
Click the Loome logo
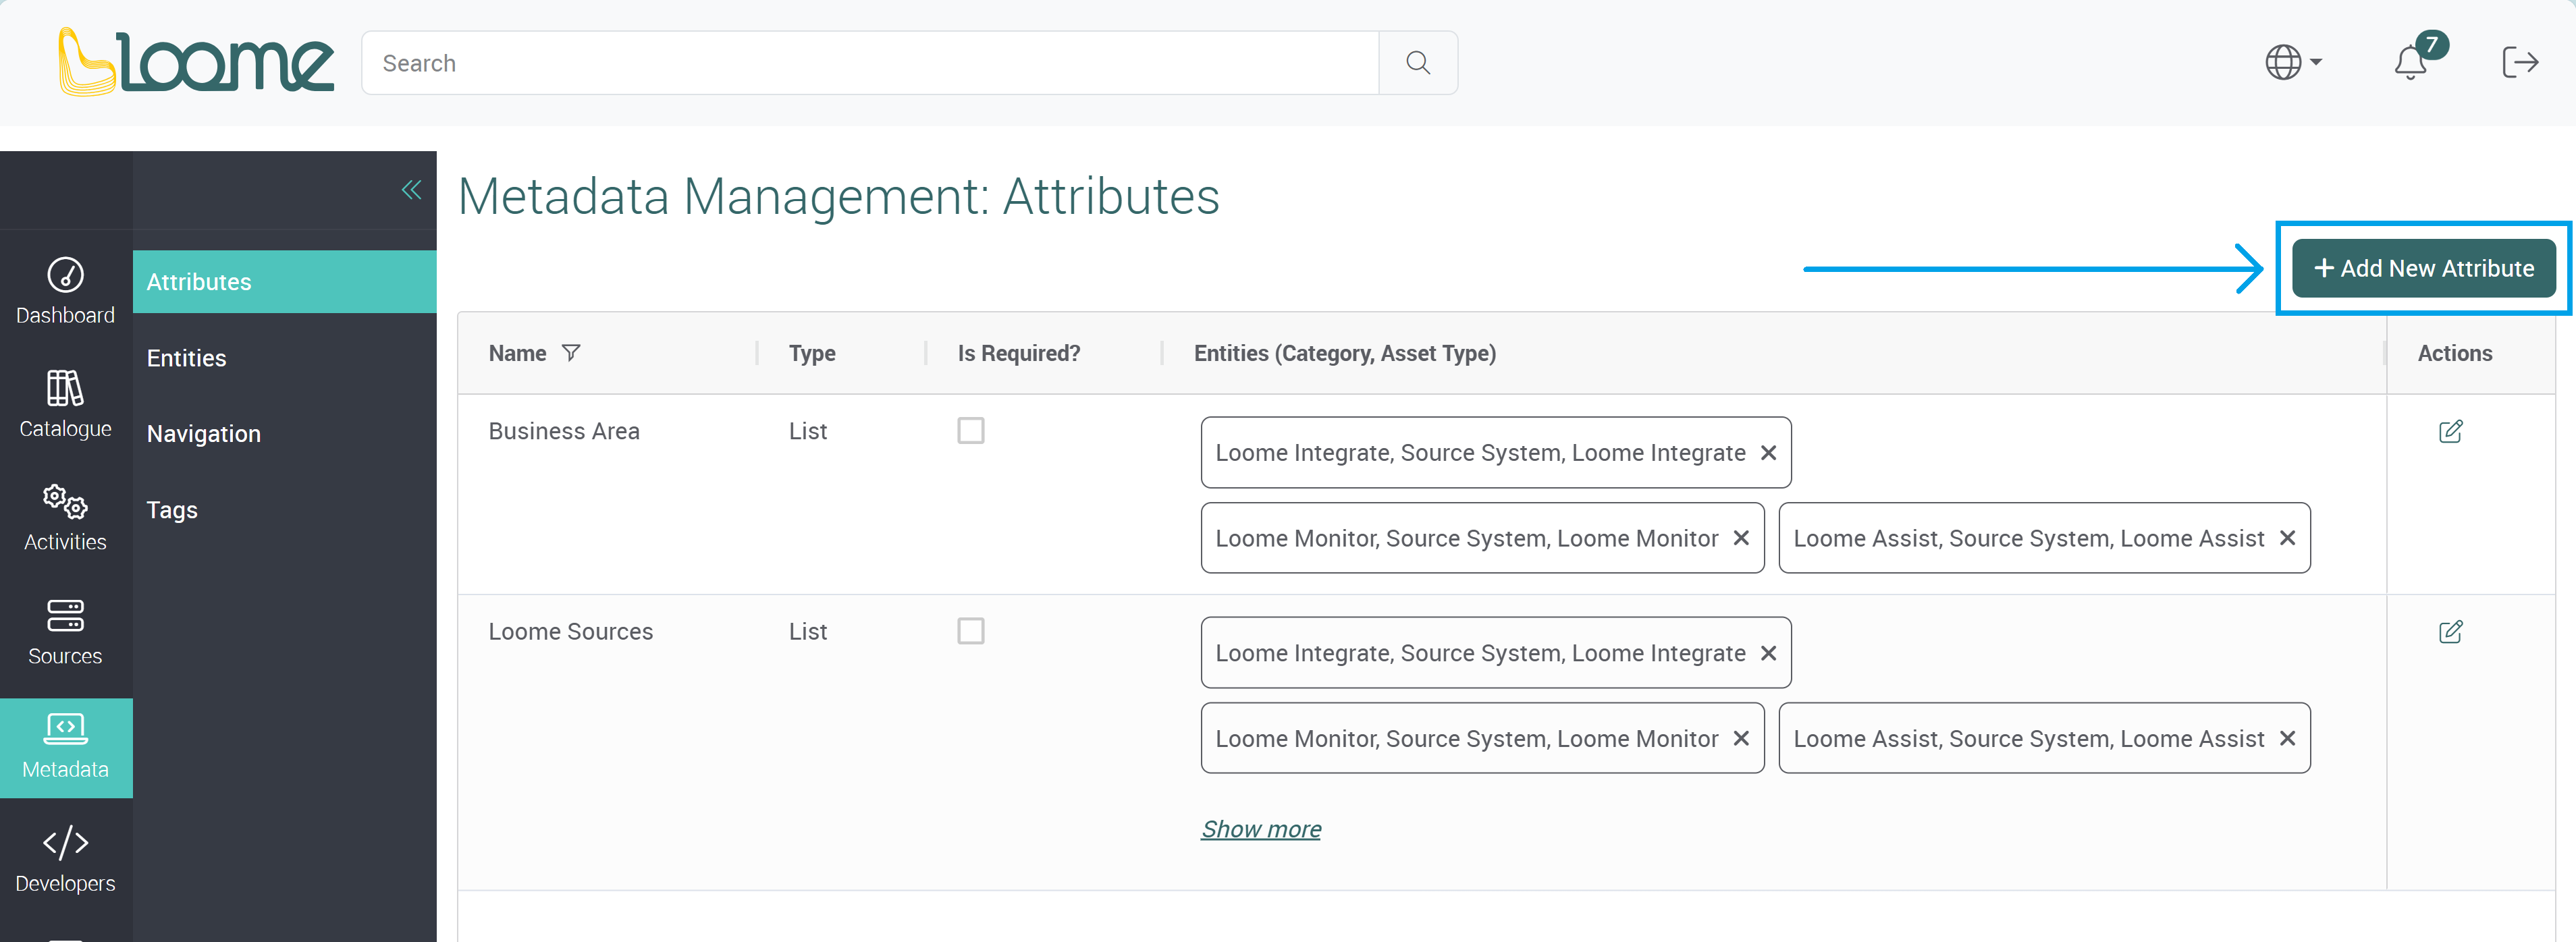196,62
